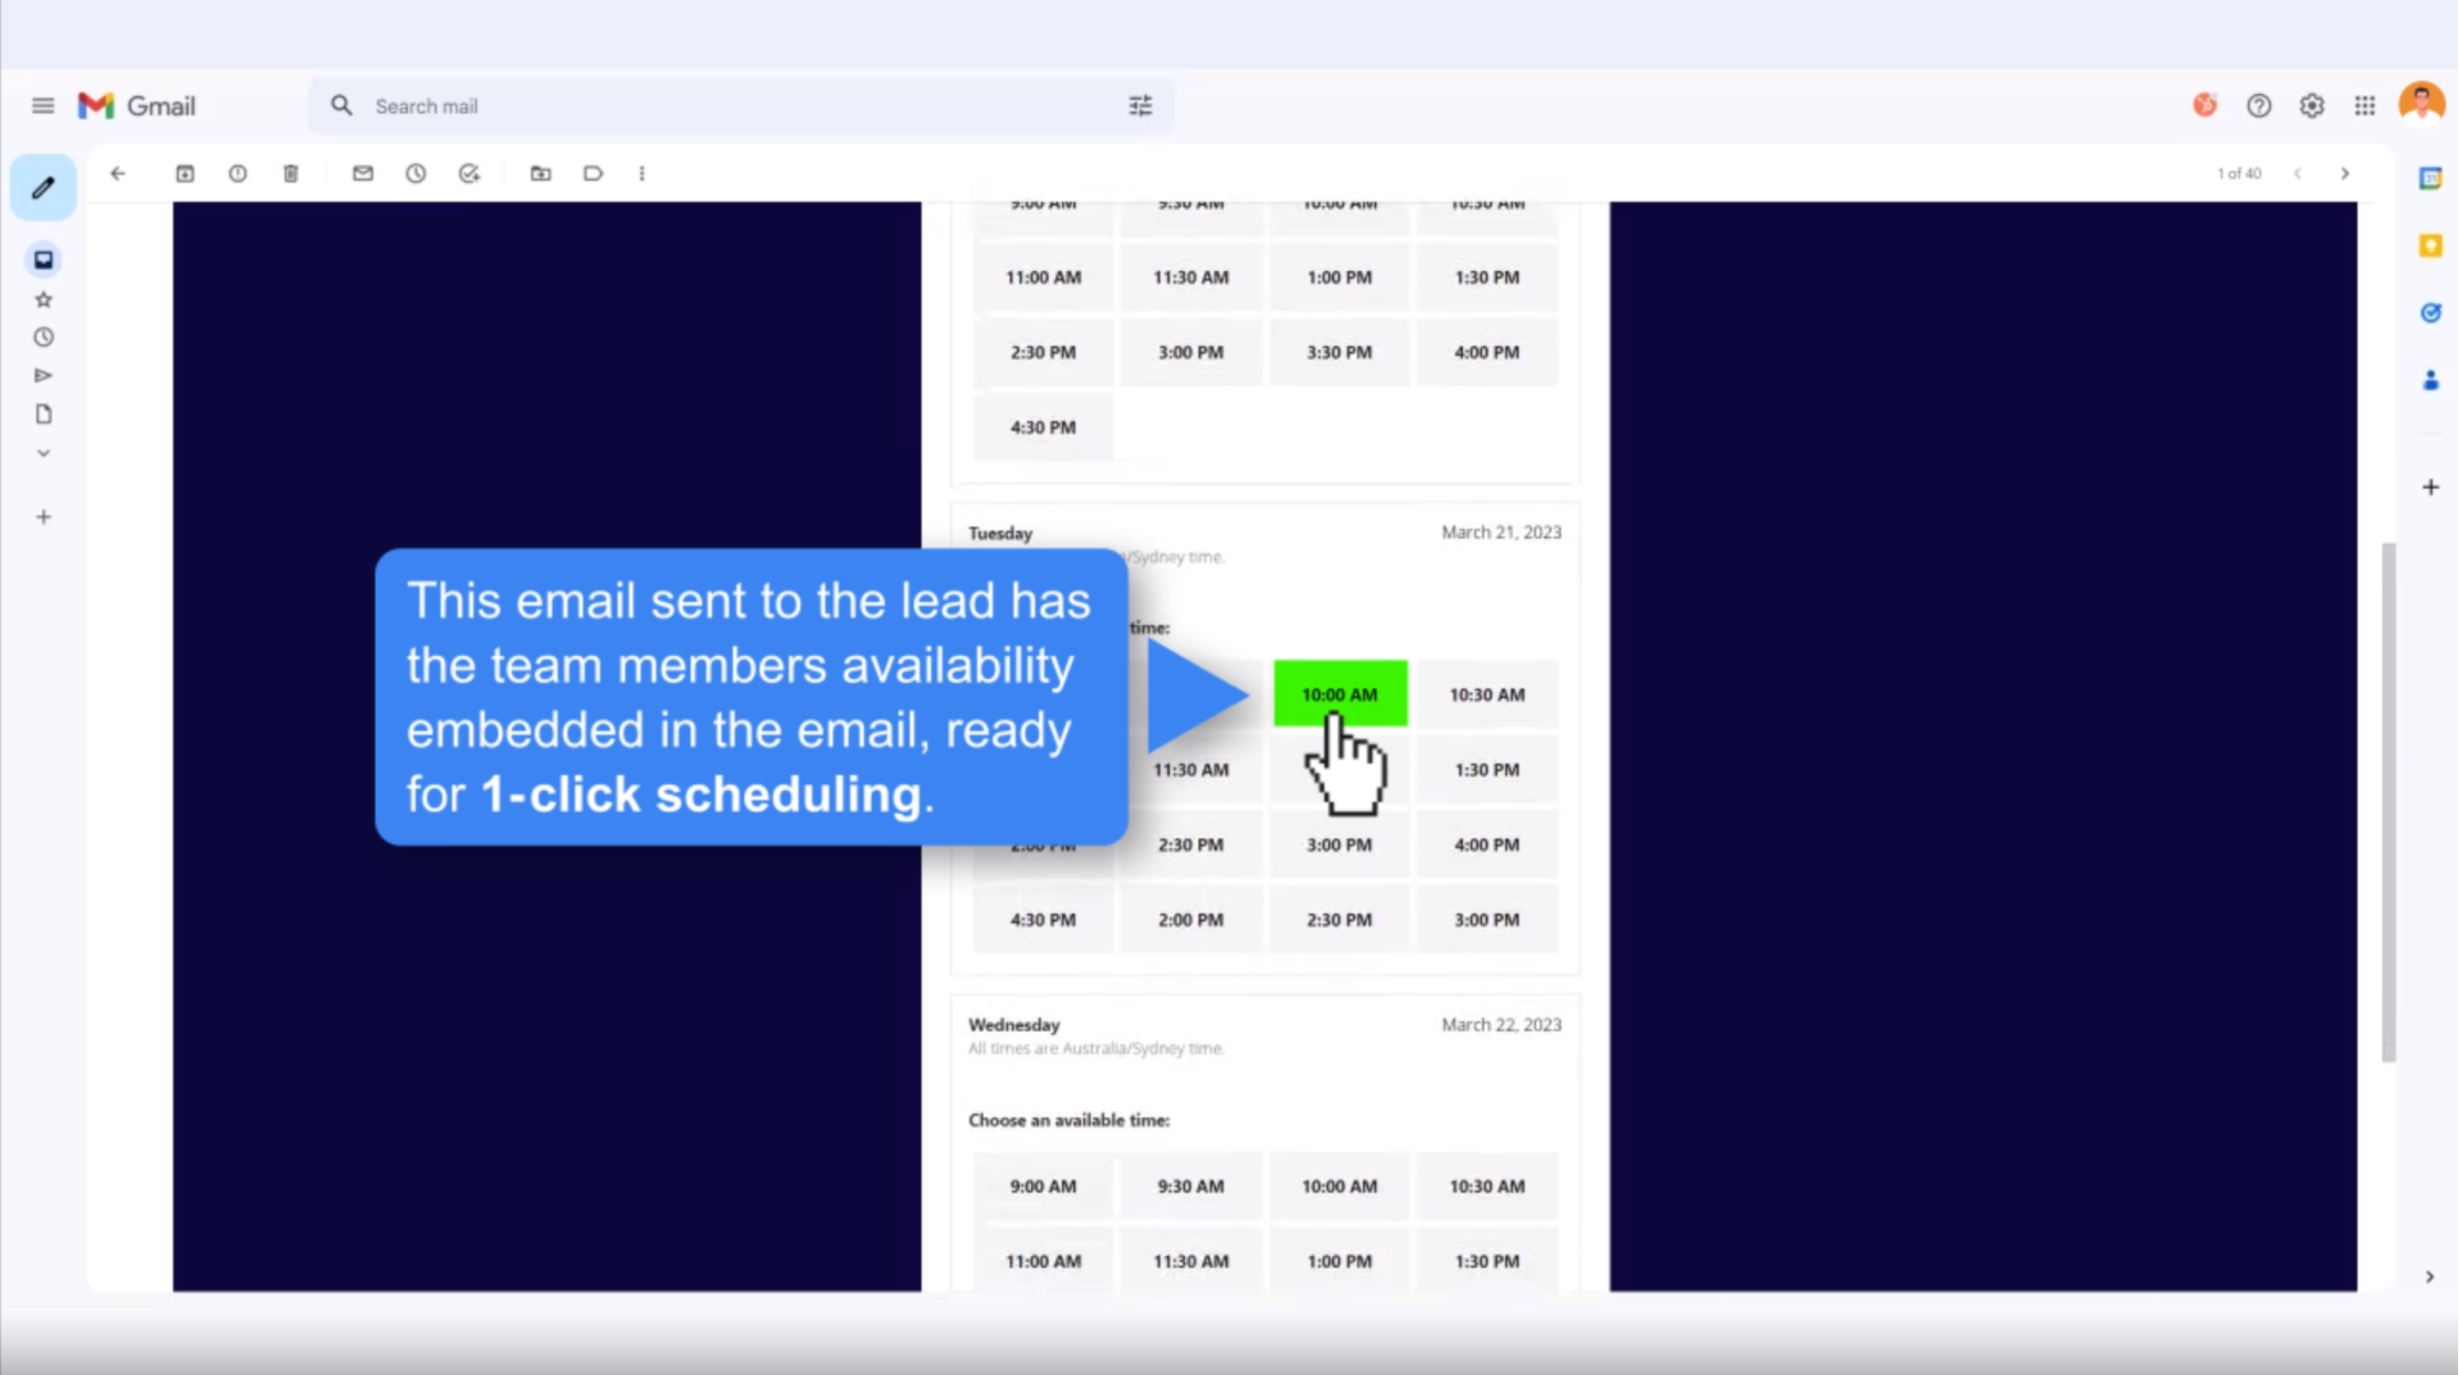The width and height of the screenshot is (2459, 1375).
Task: Go to newer email arrow
Action: (x=2297, y=174)
